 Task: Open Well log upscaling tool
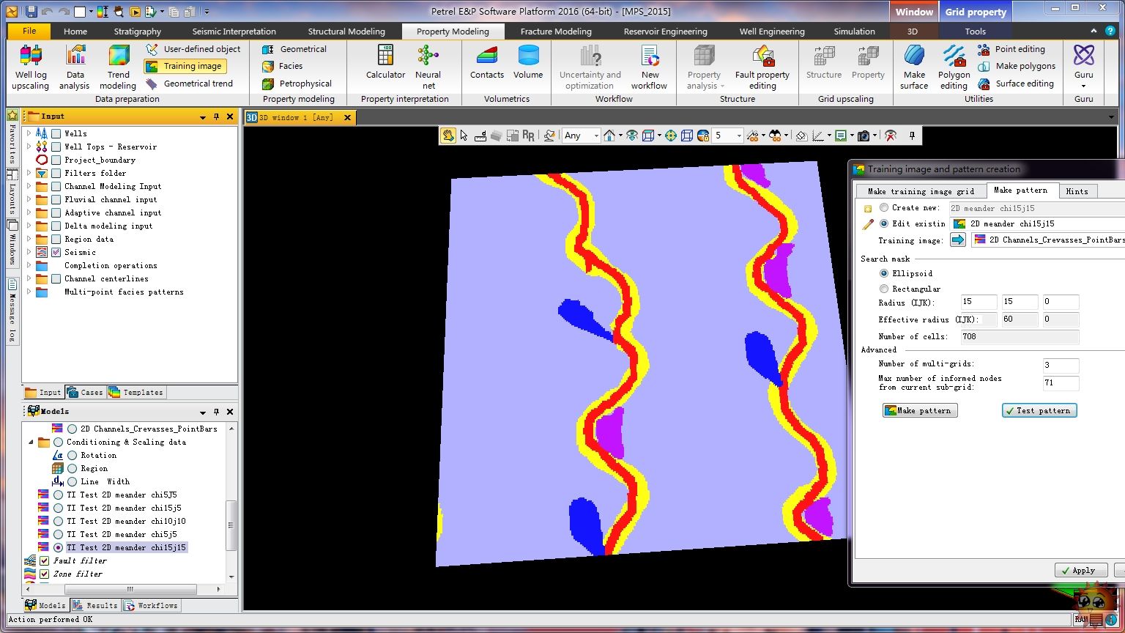pos(31,67)
